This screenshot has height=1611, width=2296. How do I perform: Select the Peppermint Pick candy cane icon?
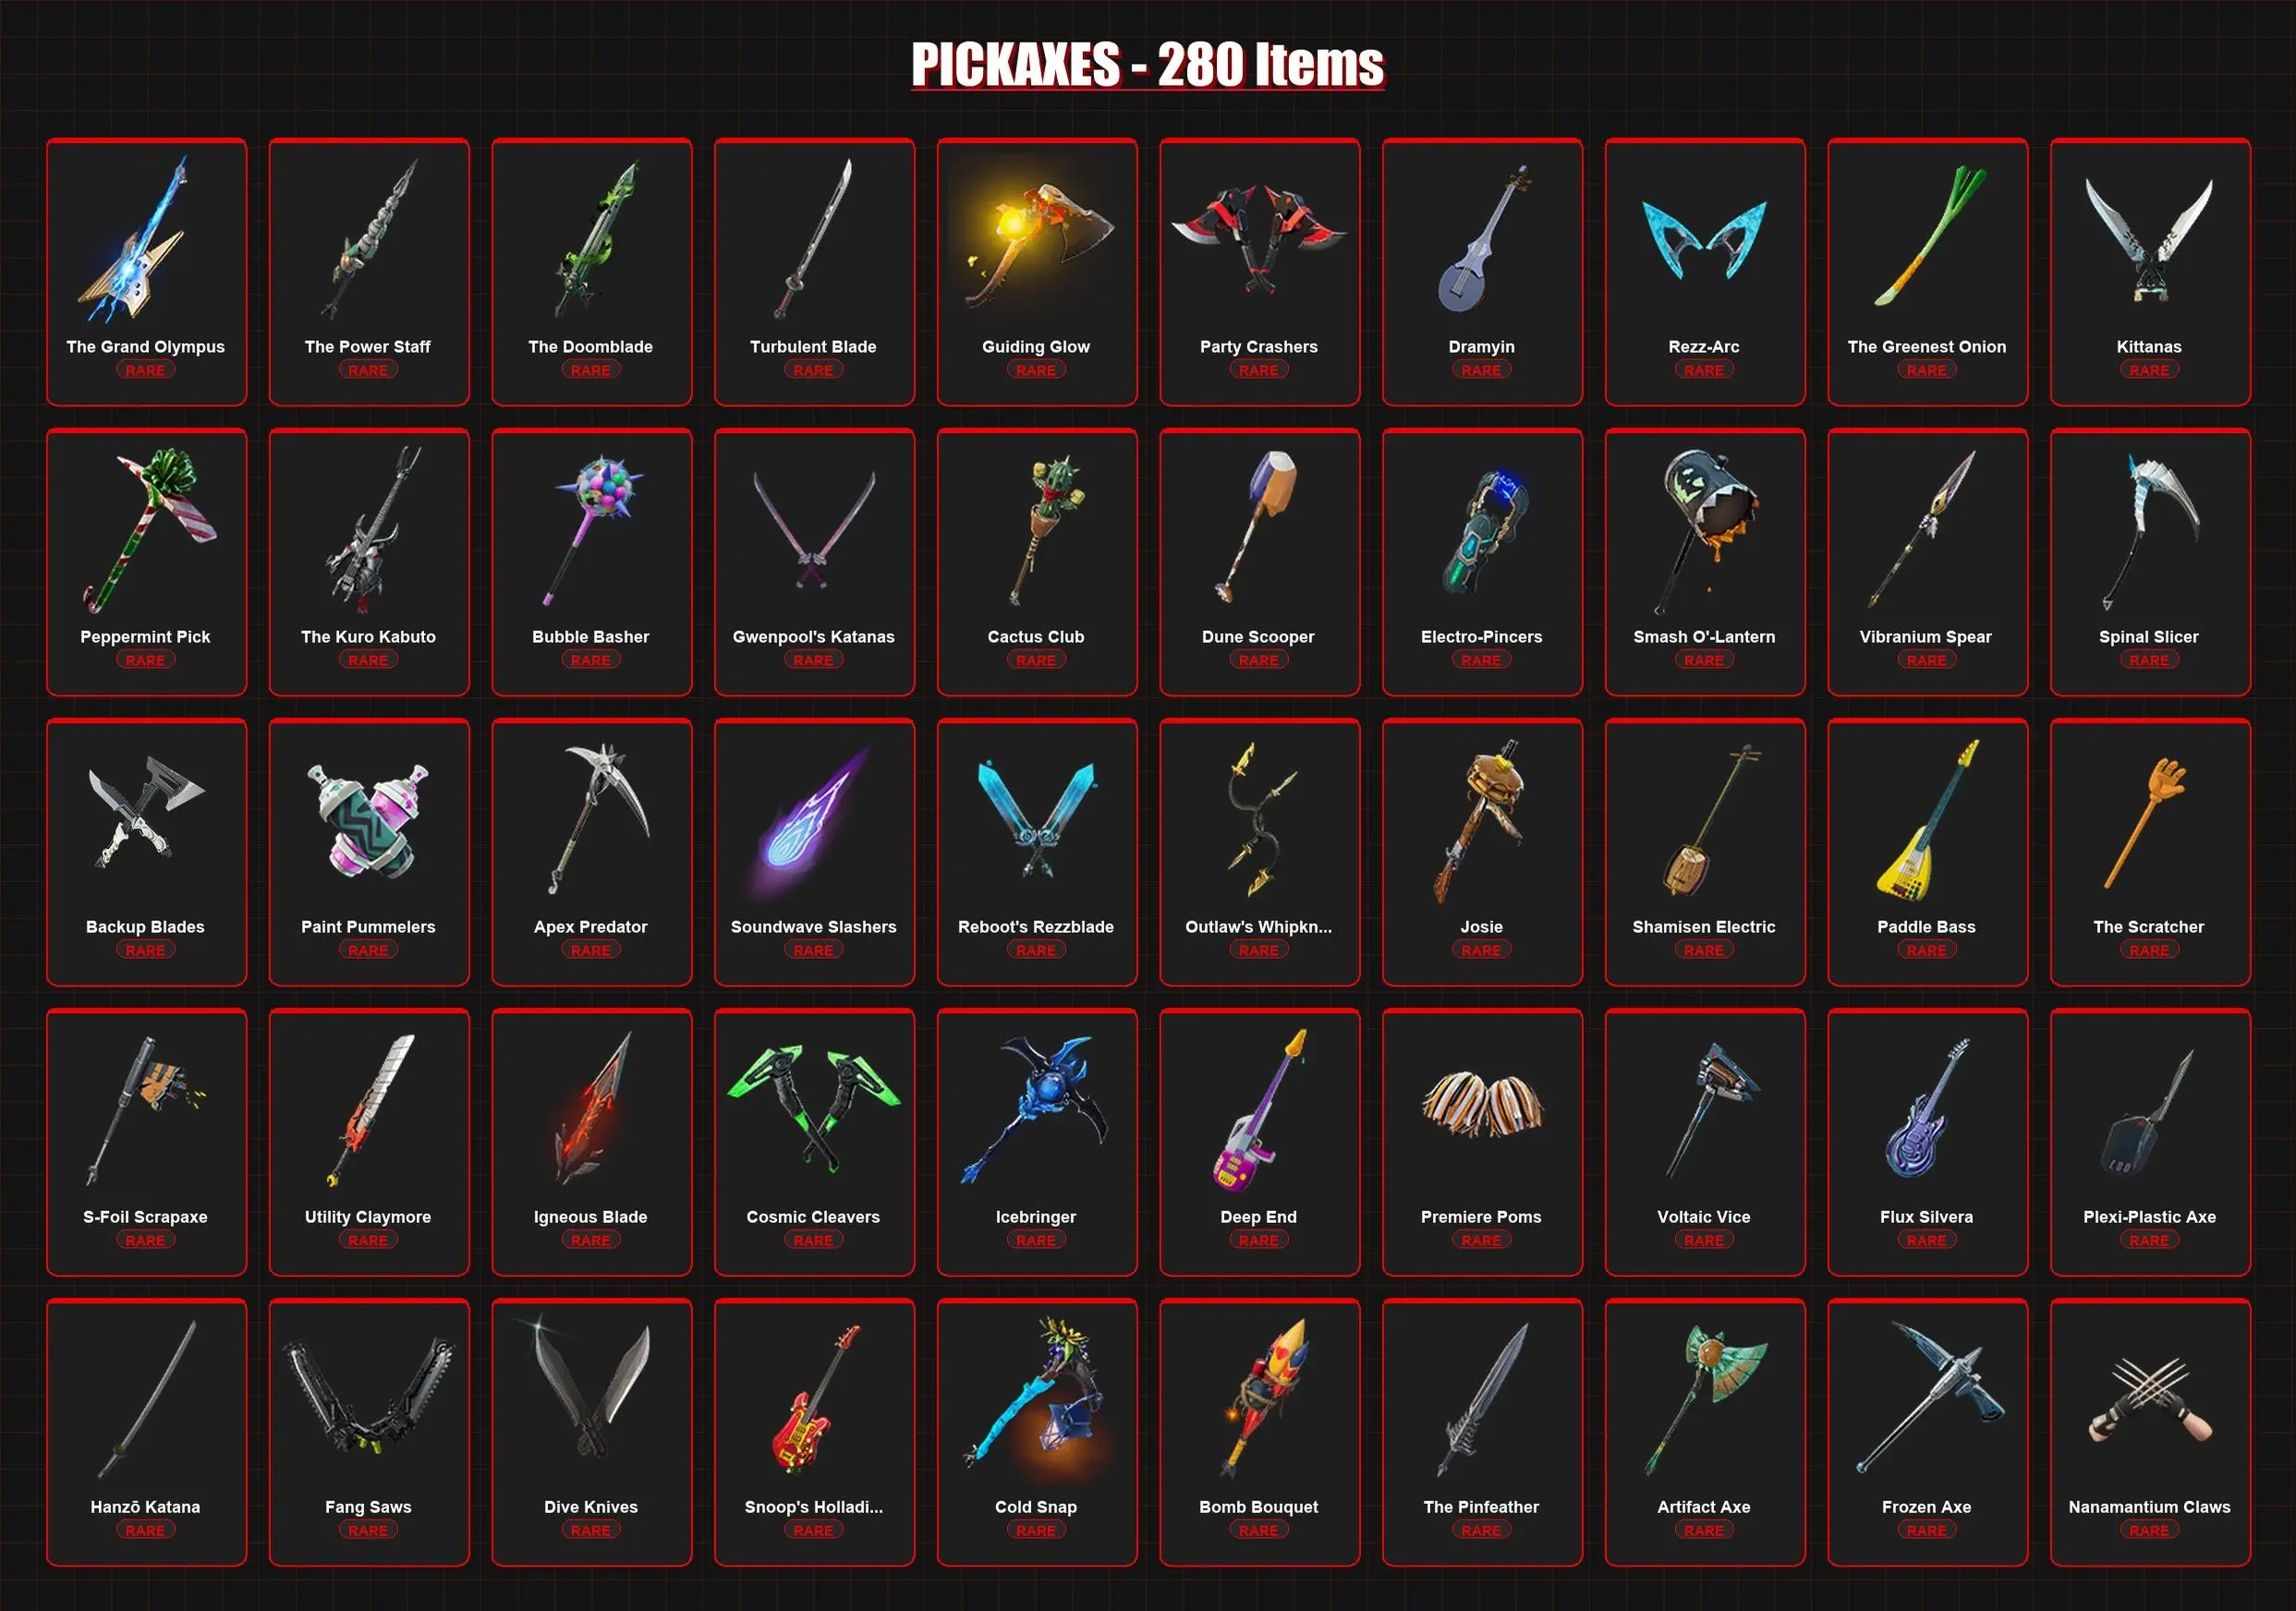point(149,529)
